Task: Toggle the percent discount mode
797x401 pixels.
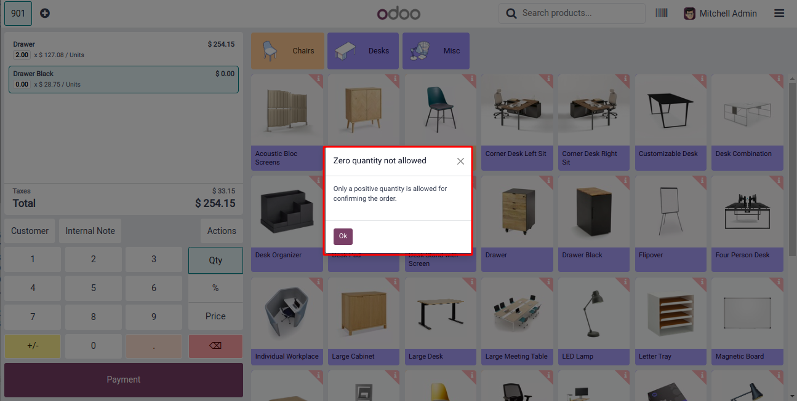Action: tap(215, 288)
